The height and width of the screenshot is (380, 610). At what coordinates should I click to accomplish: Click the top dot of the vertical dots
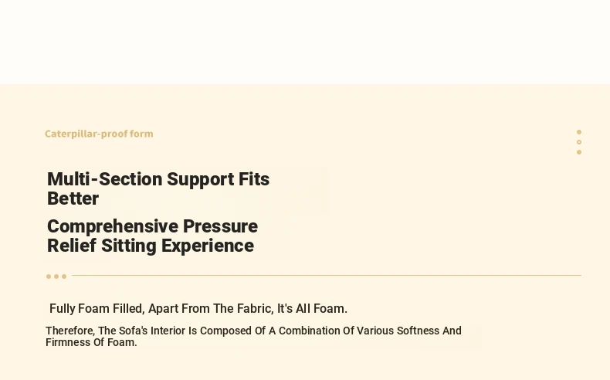(579, 132)
